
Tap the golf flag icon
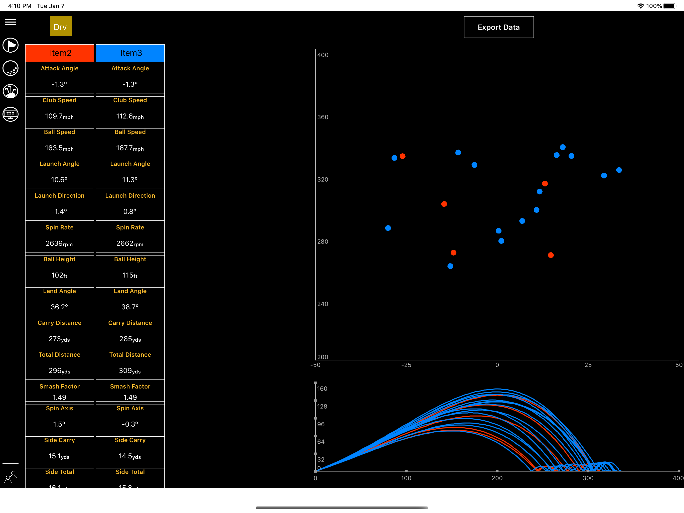(x=11, y=46)
